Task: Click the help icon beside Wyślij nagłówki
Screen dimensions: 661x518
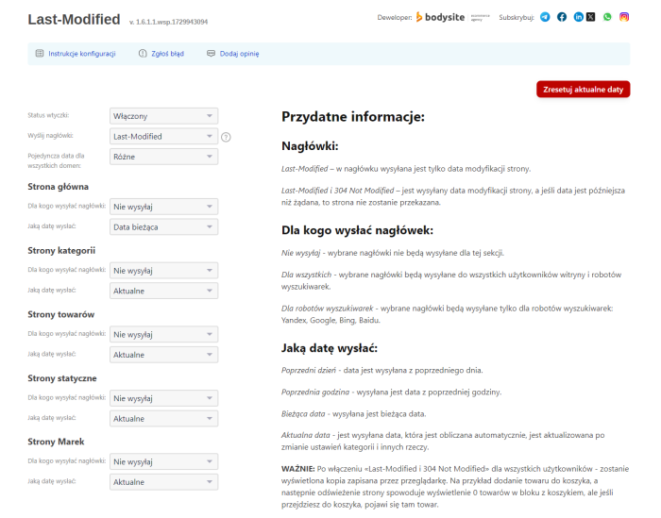Action: coord(226,137)
